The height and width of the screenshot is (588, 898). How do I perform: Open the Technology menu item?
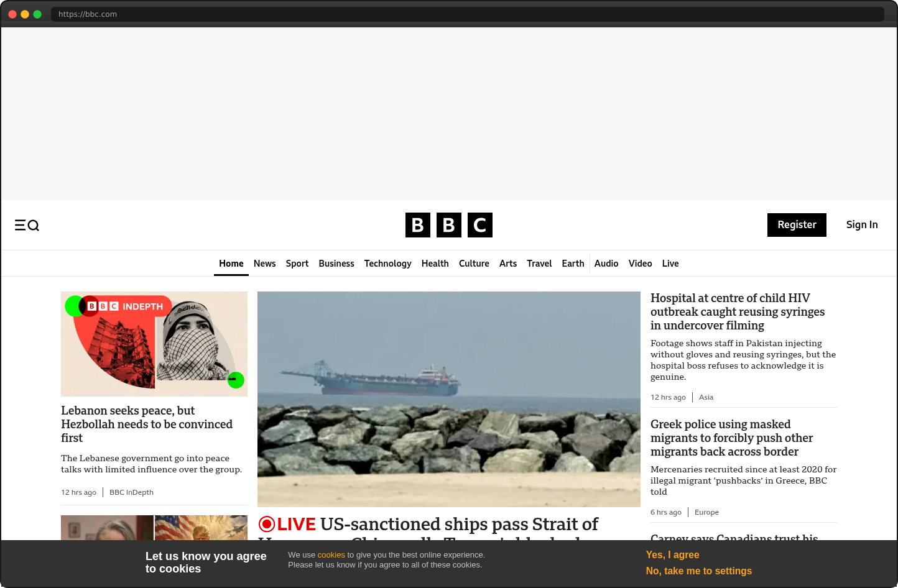point(387,263)
